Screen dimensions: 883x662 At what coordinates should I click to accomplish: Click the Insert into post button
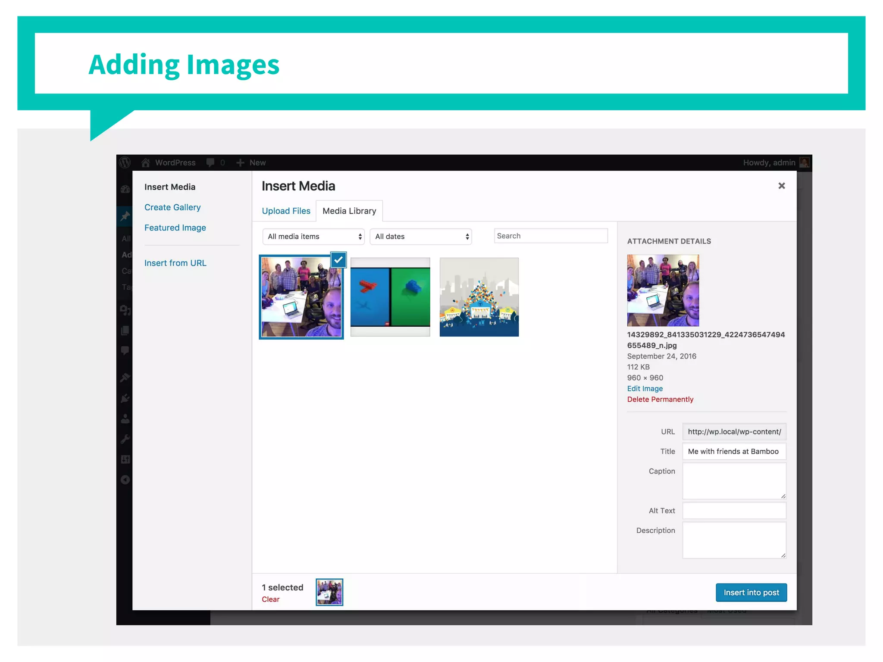751,593
